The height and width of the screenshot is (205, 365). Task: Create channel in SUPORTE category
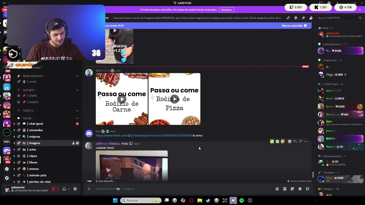coord(77,90)
